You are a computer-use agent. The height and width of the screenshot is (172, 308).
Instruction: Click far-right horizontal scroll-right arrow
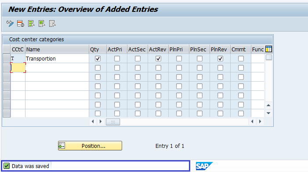(x=260, y=122)
